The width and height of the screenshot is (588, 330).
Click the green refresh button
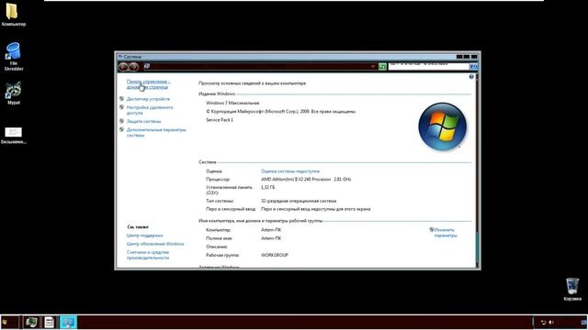click(382, 67)
